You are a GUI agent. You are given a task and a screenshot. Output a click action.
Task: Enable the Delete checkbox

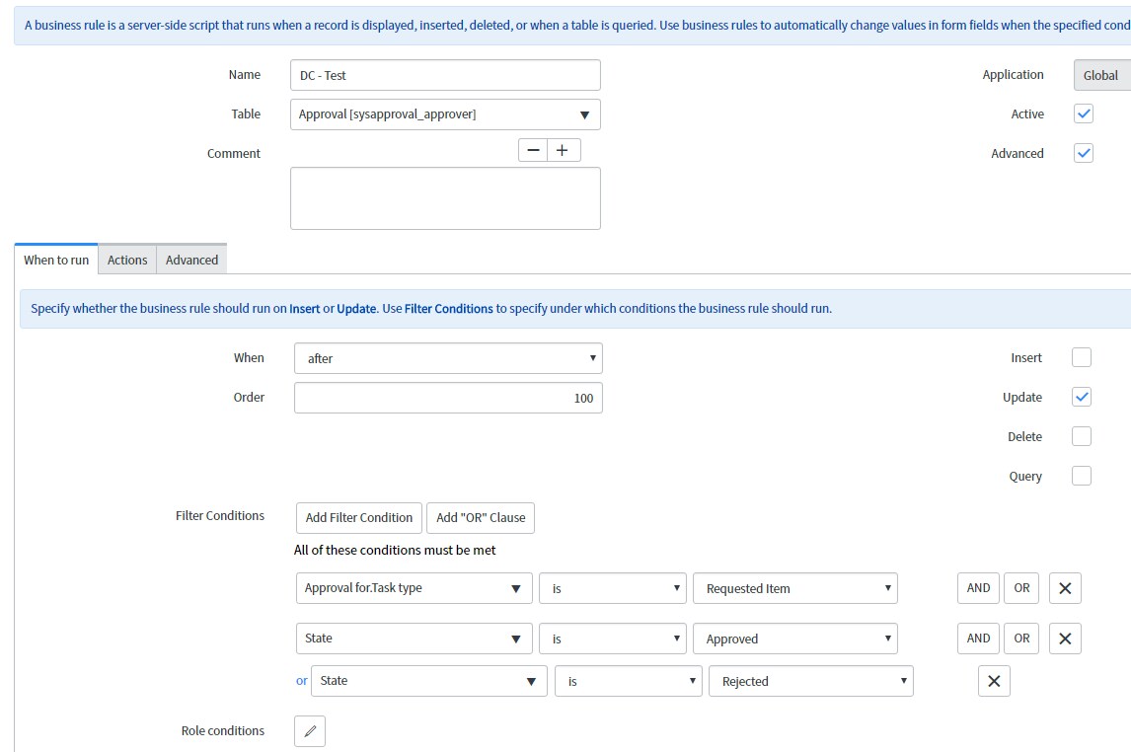1082,436
